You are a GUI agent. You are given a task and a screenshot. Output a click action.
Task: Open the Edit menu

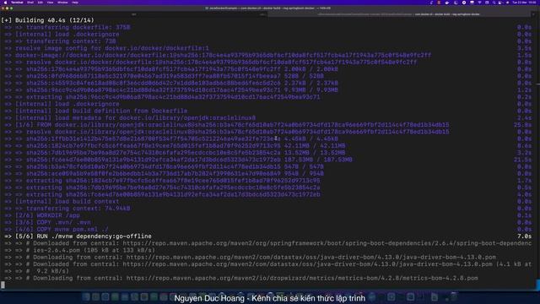tap(40, 3)
